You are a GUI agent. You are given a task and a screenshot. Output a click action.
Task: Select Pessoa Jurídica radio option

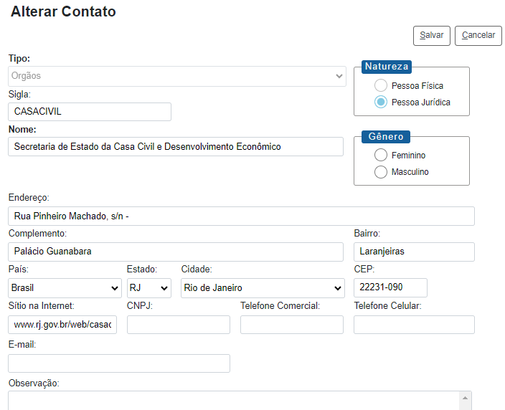coord(381,102)
